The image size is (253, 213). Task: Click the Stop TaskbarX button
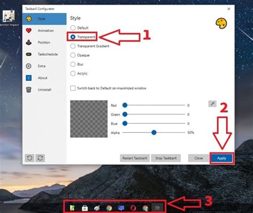[166, 158]
